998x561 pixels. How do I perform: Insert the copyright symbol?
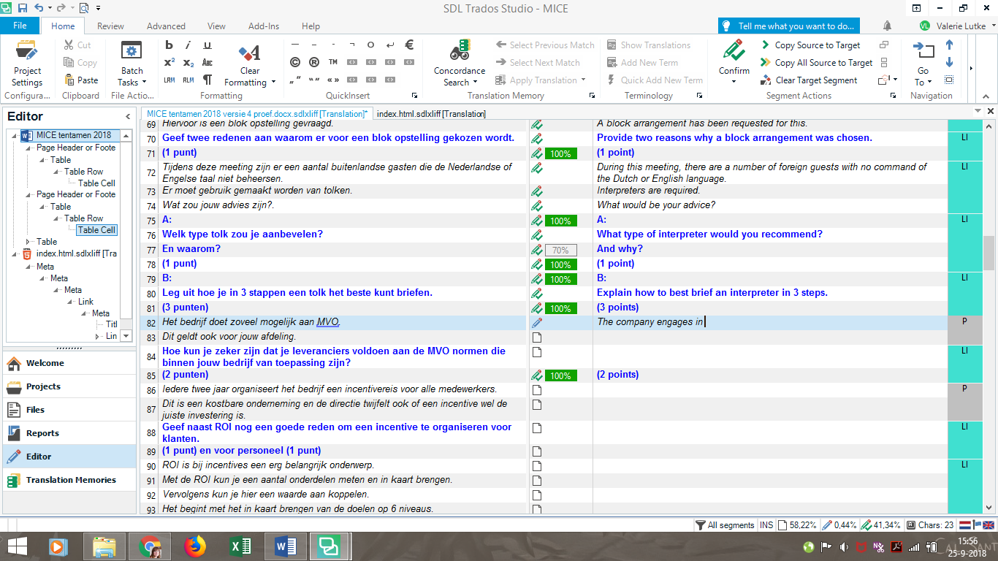pyautogui.click(x=295, y=63)
